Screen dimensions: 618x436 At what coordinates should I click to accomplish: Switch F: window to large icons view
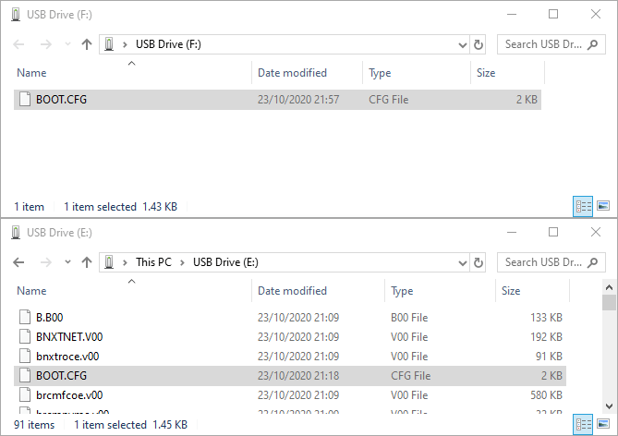tap(603, 207)
